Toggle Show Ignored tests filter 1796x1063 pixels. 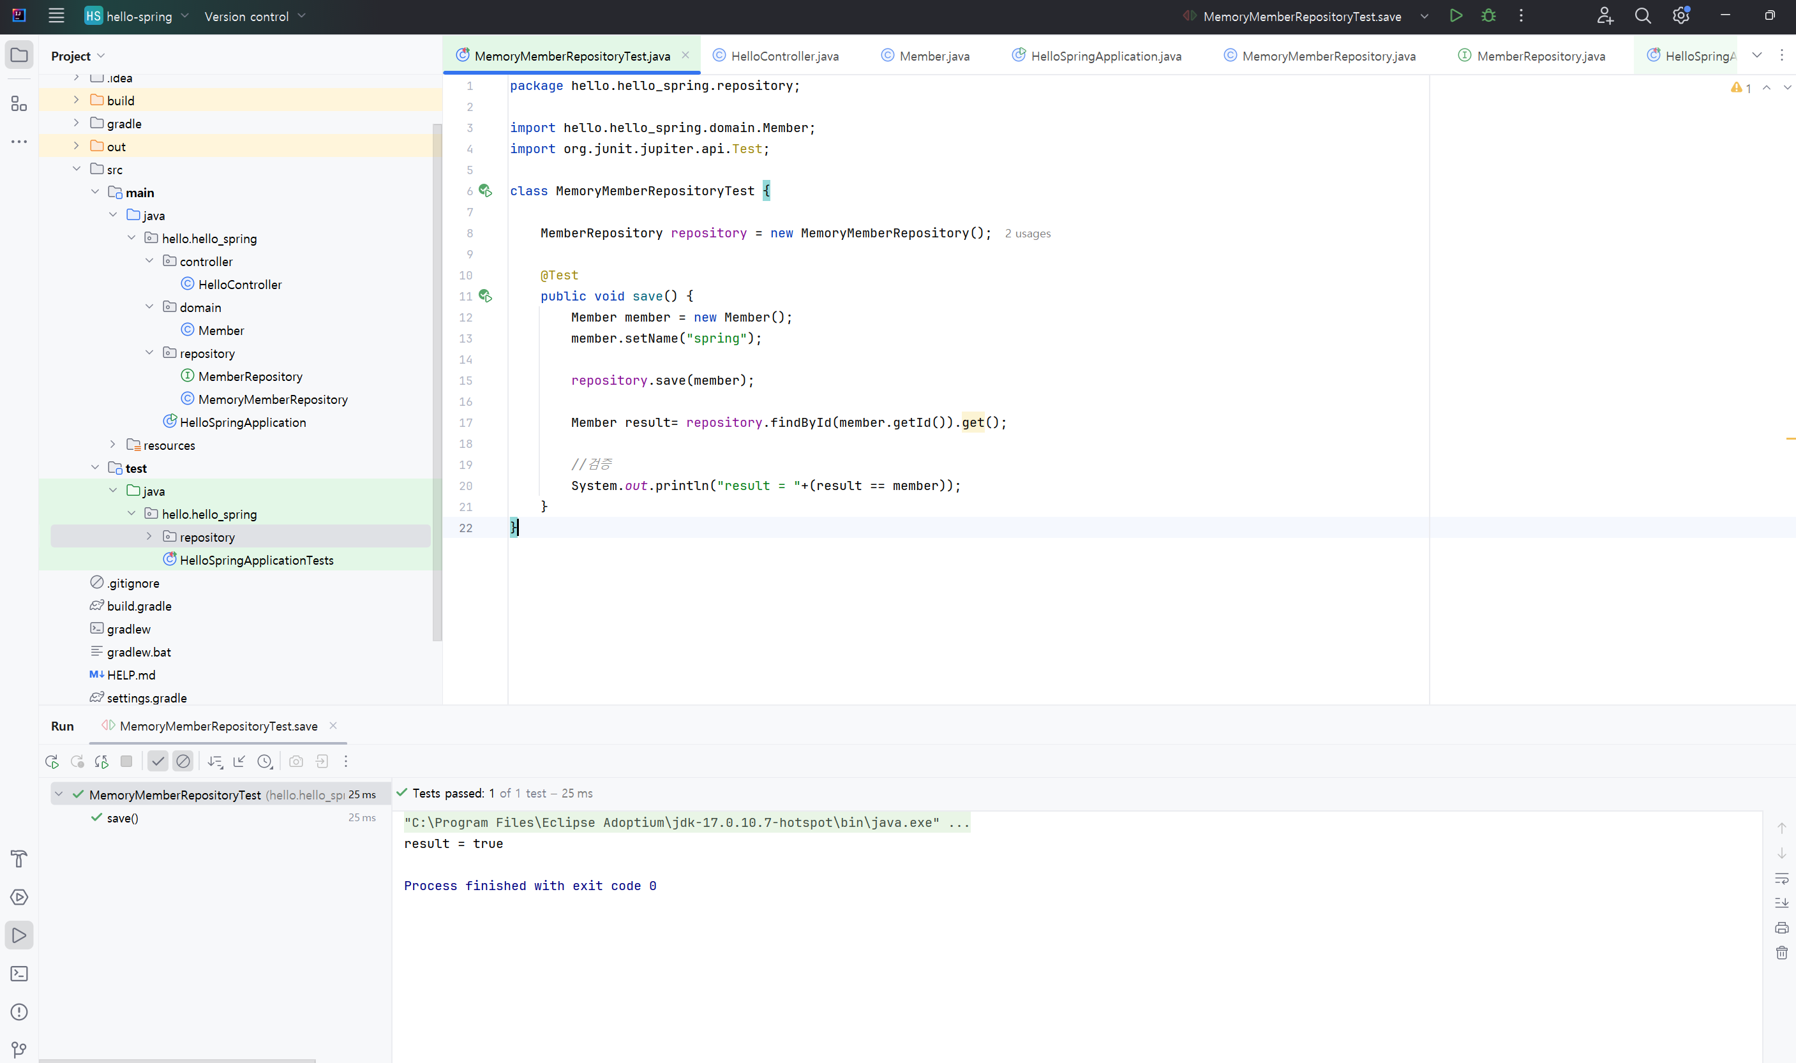(183, 761)
